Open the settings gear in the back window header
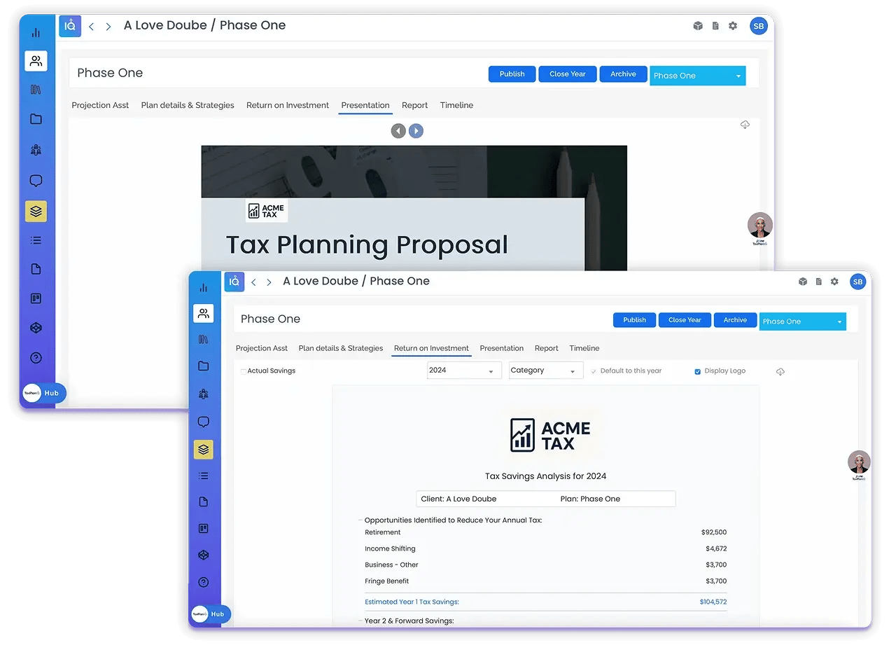The width and height of the screenshot is (889, 650). [733, 26]
